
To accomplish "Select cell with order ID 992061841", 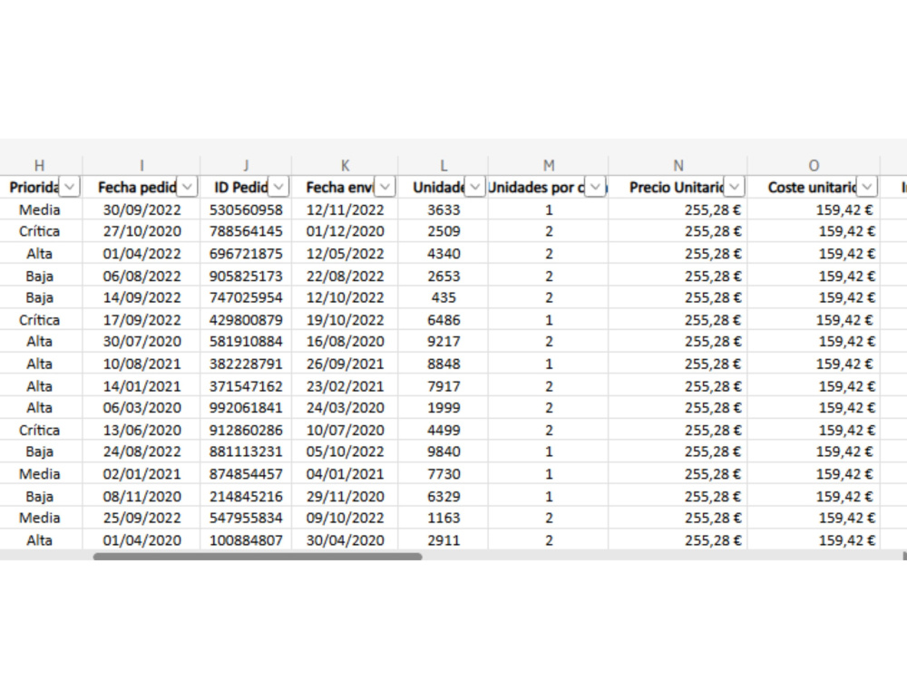I will 246,408.
